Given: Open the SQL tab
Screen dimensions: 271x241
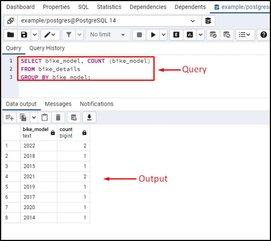Looking at the screenshot, I should coord(83,7).
